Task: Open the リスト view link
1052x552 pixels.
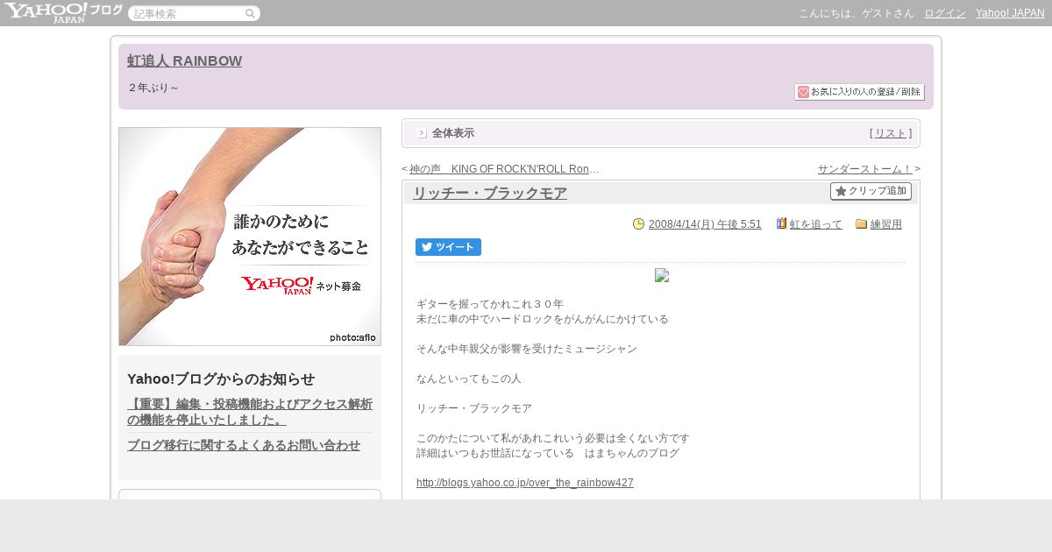Action: coord(891,133)
